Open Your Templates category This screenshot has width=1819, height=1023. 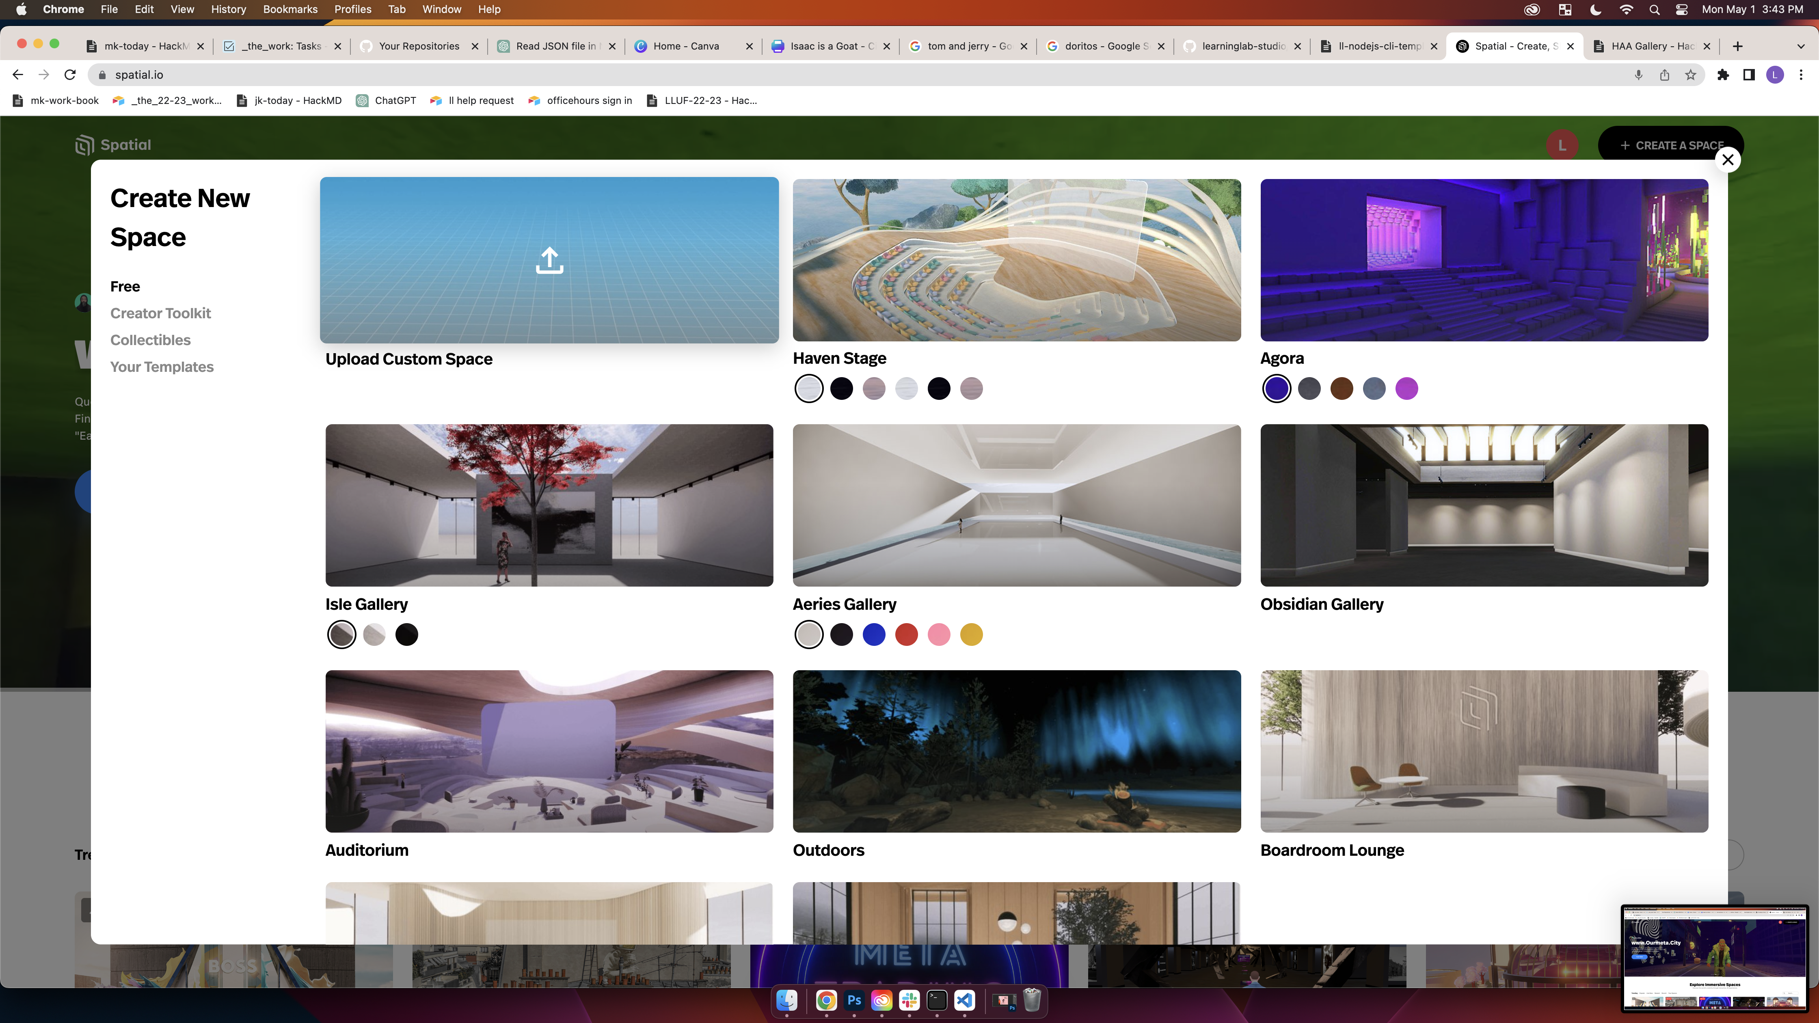(x=162, y=367)
